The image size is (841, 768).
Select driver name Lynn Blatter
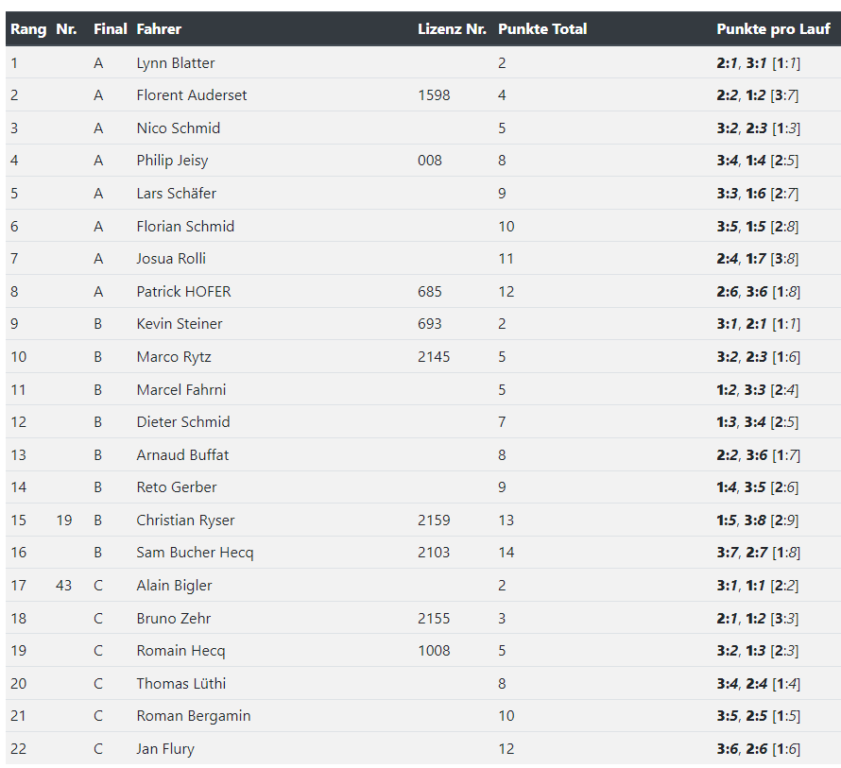click(176, 63)
